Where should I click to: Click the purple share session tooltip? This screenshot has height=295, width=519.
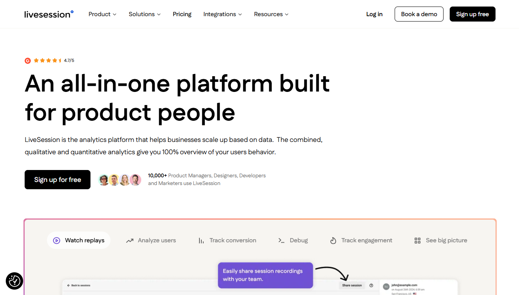[x=265, y=275]
